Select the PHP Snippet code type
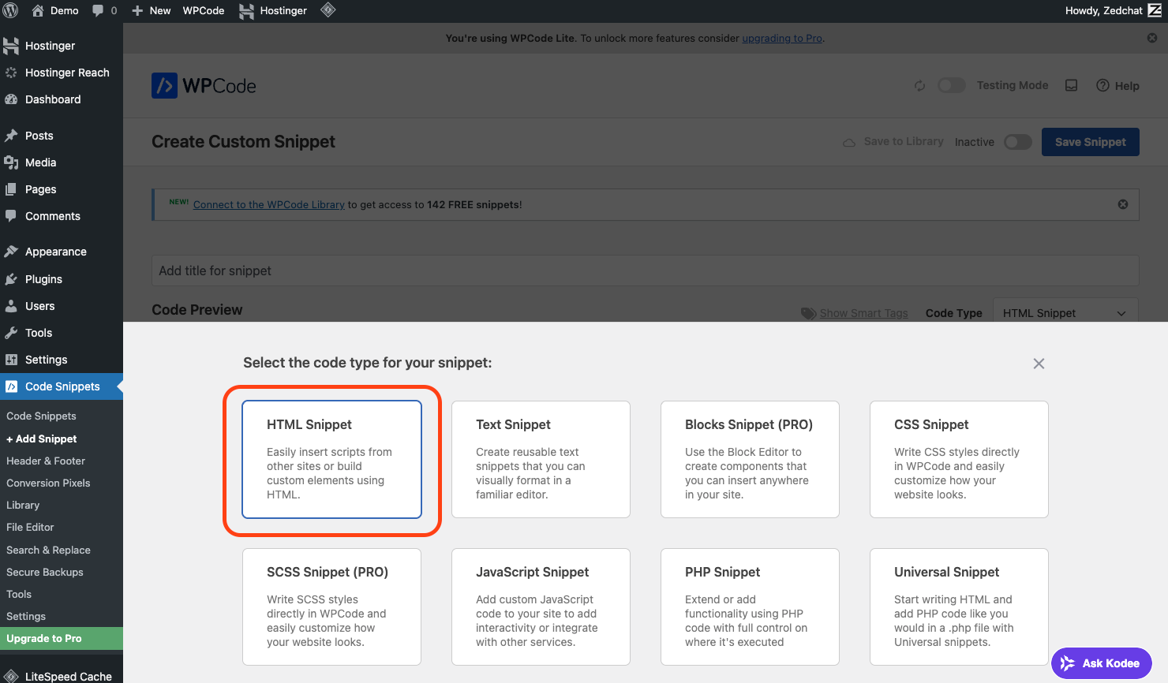 point(749,607)
